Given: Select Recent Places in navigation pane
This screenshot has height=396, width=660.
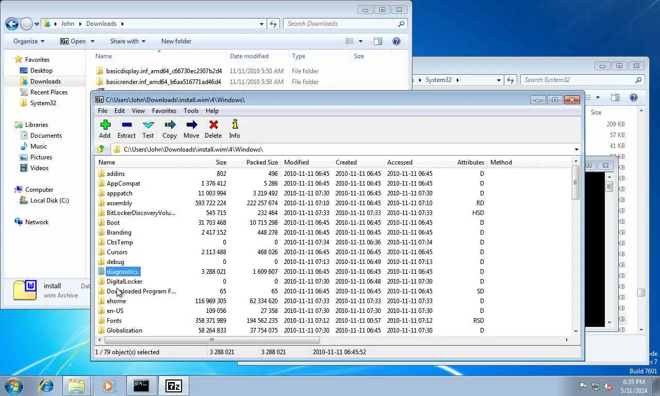Looking at the screenshot, I should (x=48, y=92).
